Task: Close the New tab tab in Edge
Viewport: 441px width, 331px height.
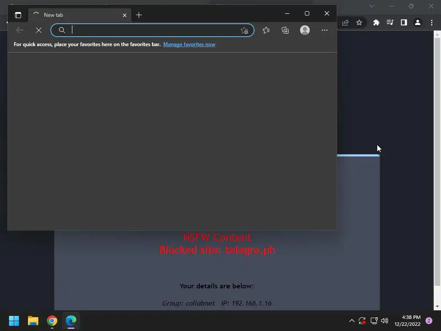Action: point(124,15)
